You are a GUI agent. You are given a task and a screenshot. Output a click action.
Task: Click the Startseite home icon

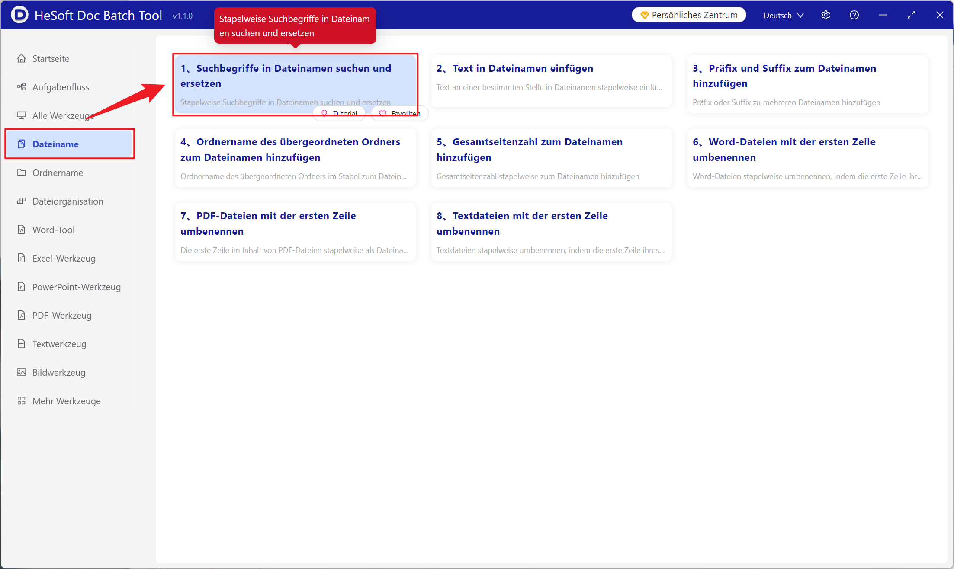click(x=21, y=58)
